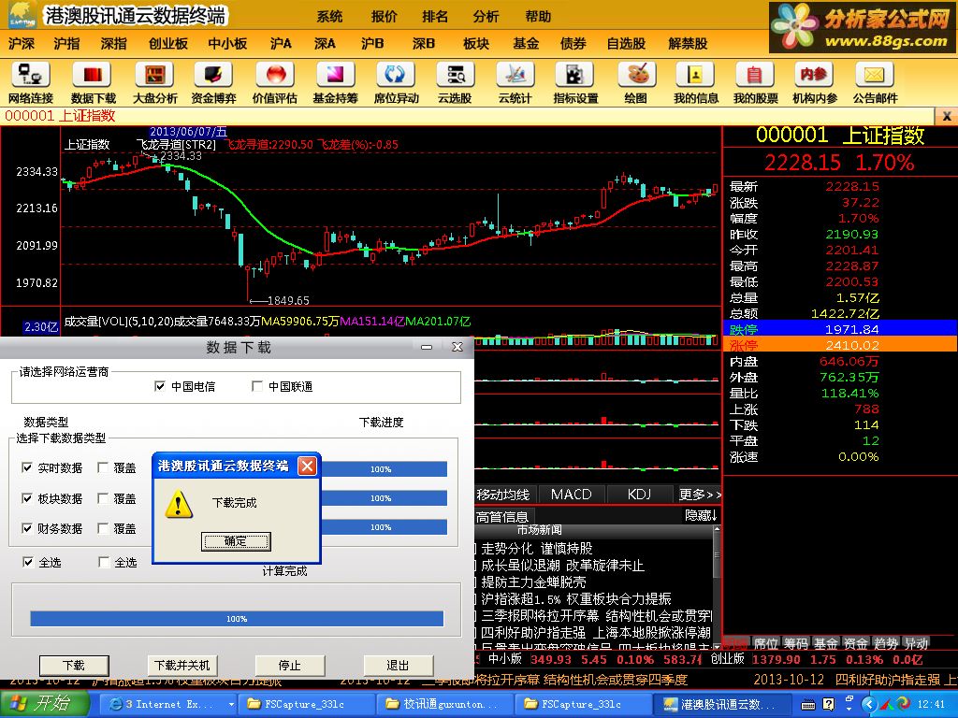958x718 pixels.
Task: Click the keyboard icon in system tray
Action: click(807, 705)
